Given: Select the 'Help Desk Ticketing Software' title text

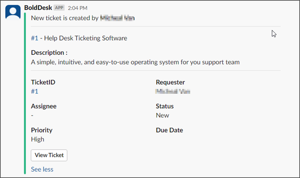Looking at the screenshot, I should [x=86, y=38].
